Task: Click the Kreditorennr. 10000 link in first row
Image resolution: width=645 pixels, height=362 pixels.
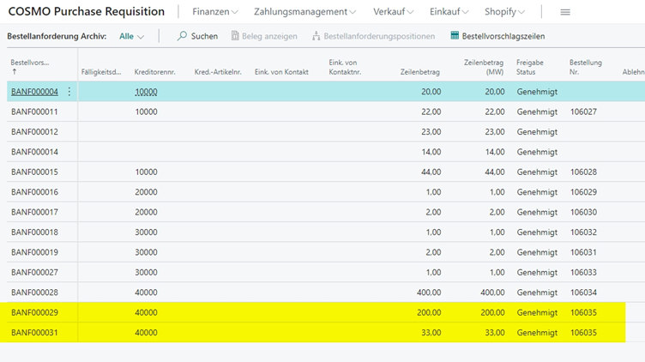Action: click(146, 92)
